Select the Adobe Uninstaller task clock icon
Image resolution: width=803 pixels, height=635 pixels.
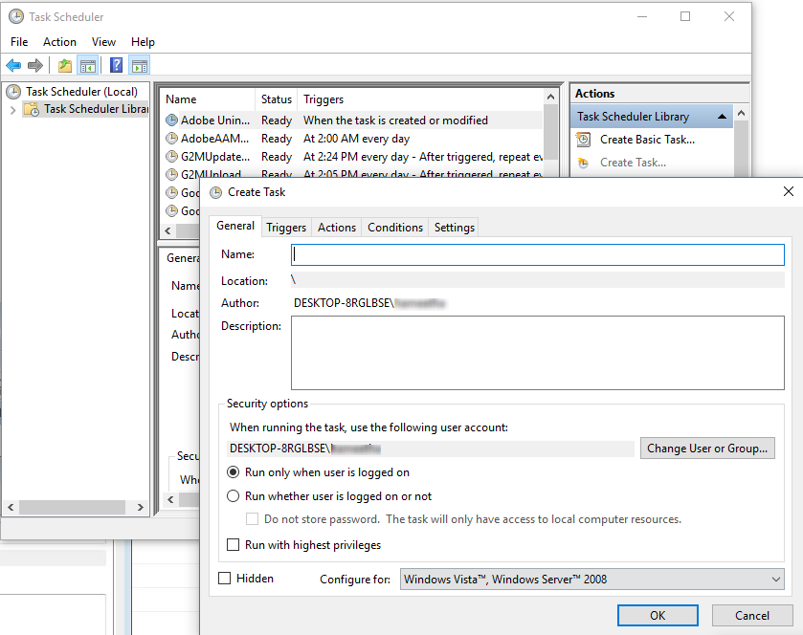[172, 120]
